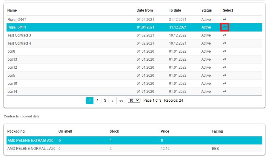
Task: Jump to last page with »» button
Action: coord(121,101)
